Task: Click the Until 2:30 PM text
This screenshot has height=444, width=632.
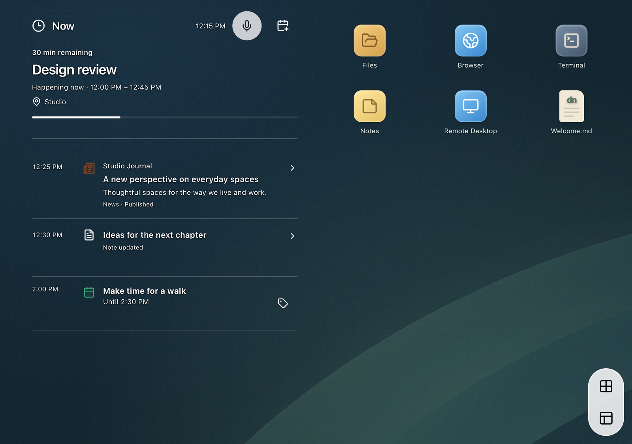Action: click(126, 302)
